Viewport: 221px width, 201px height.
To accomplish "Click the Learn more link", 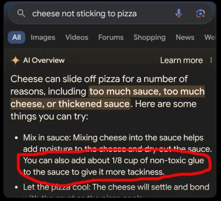I will pyautogui.click(x=182, y=60).
